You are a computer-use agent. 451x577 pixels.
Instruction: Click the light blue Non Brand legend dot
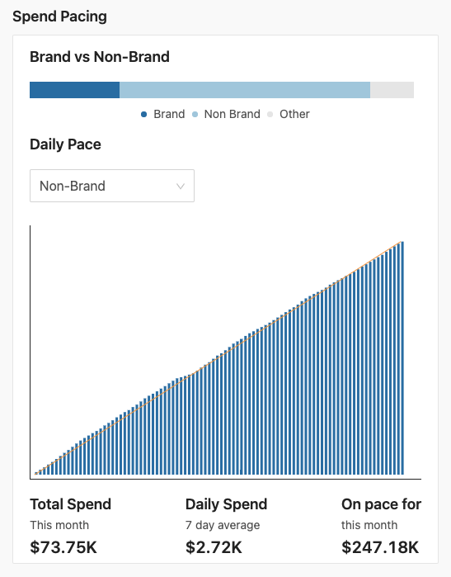(x=195, y=115)
